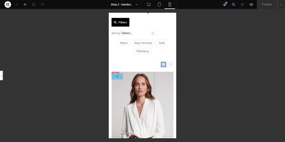285x142 pixels.
Task: Expand the publish options arrow
Action: pyautogui.click(x=281, y=4)
